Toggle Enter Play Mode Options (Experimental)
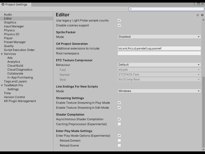The height and width of the screenshot is (154, 205). click(119, 136)
